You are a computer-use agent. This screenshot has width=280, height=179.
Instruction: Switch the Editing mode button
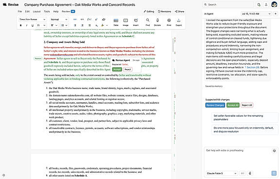click(x=149, y=12)
